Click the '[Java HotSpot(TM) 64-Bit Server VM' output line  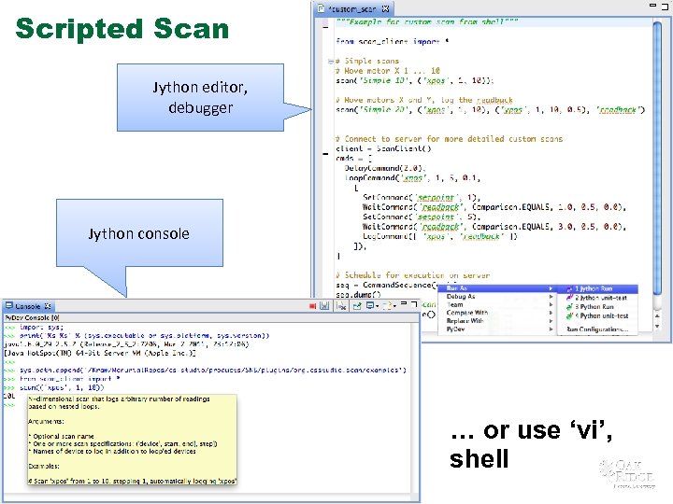pyautogui.click(x=100, y=354)
